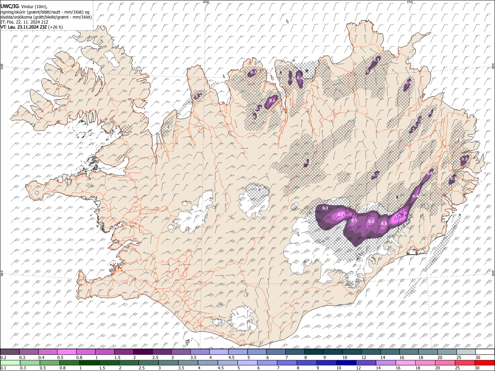Select the top-row swatch between 1.5 and 2

click(123, 352)
